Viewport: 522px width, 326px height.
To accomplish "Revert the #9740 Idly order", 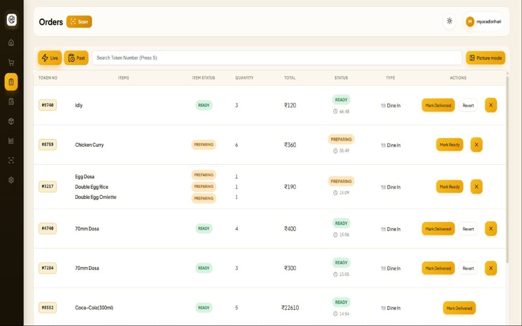I will [x=468, y=105].
